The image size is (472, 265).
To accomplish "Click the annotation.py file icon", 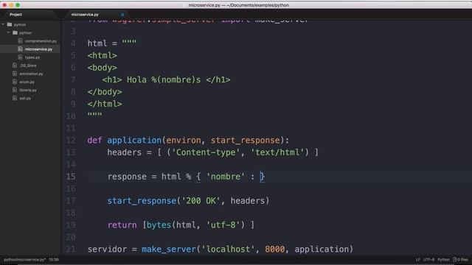I will click(x=15, y=74).
